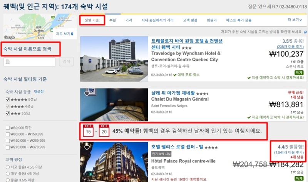308x182 pixels.
Task: Click the October 15 check-in calendar icon
Action: 89,131
